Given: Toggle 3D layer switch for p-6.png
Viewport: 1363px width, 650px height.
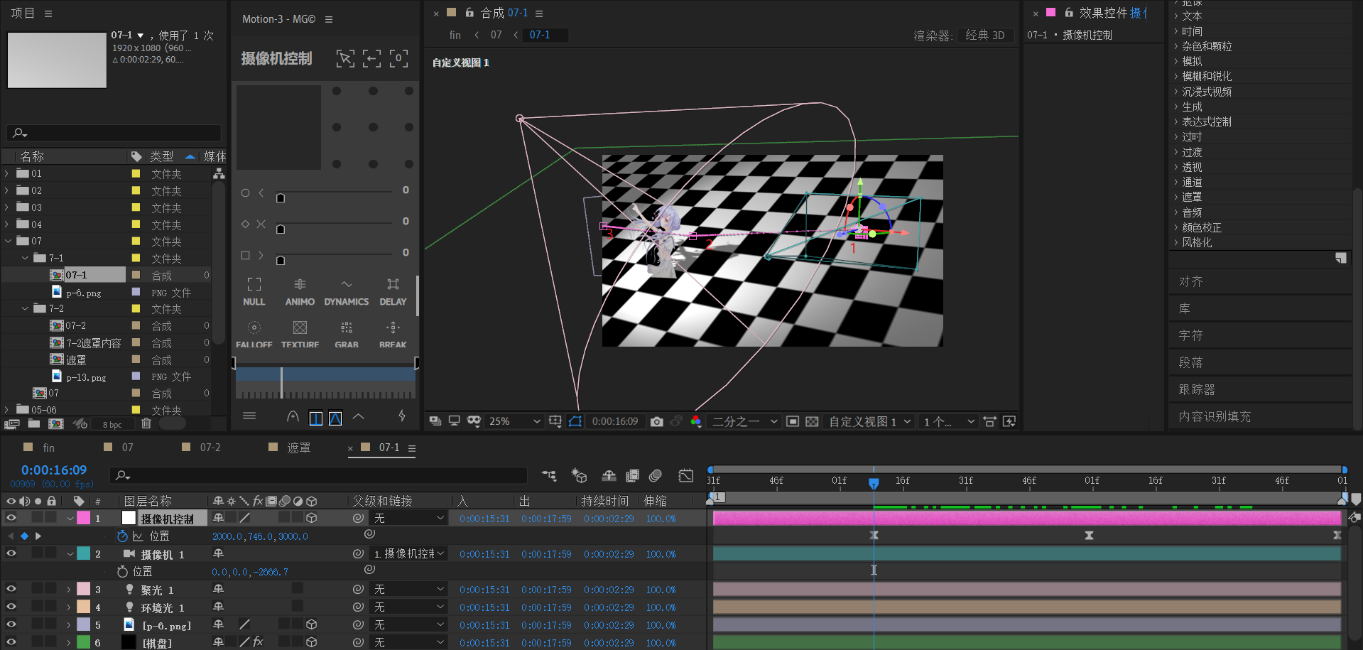Looking at the screenshot, I should tap(311, 624).
